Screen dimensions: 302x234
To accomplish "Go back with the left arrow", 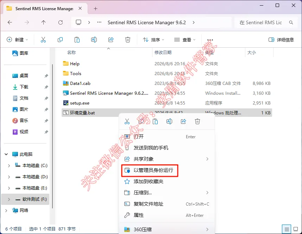I will 10,22.
